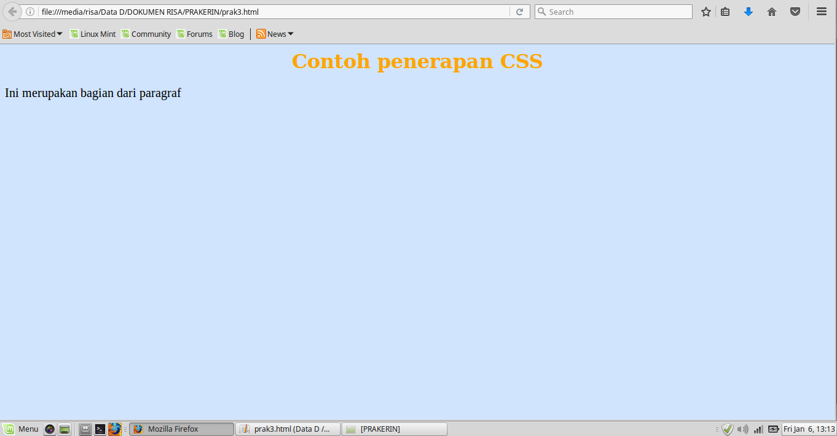Open the Firefox home page icon
837x436 pixels.
[771, 11]
